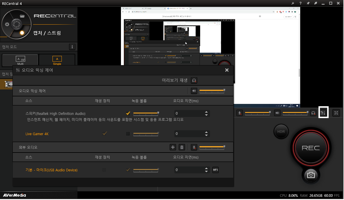
Task: Increase audio delay for Live Gamer 4K
Action: pyautogui.click(x=206, y=132)
